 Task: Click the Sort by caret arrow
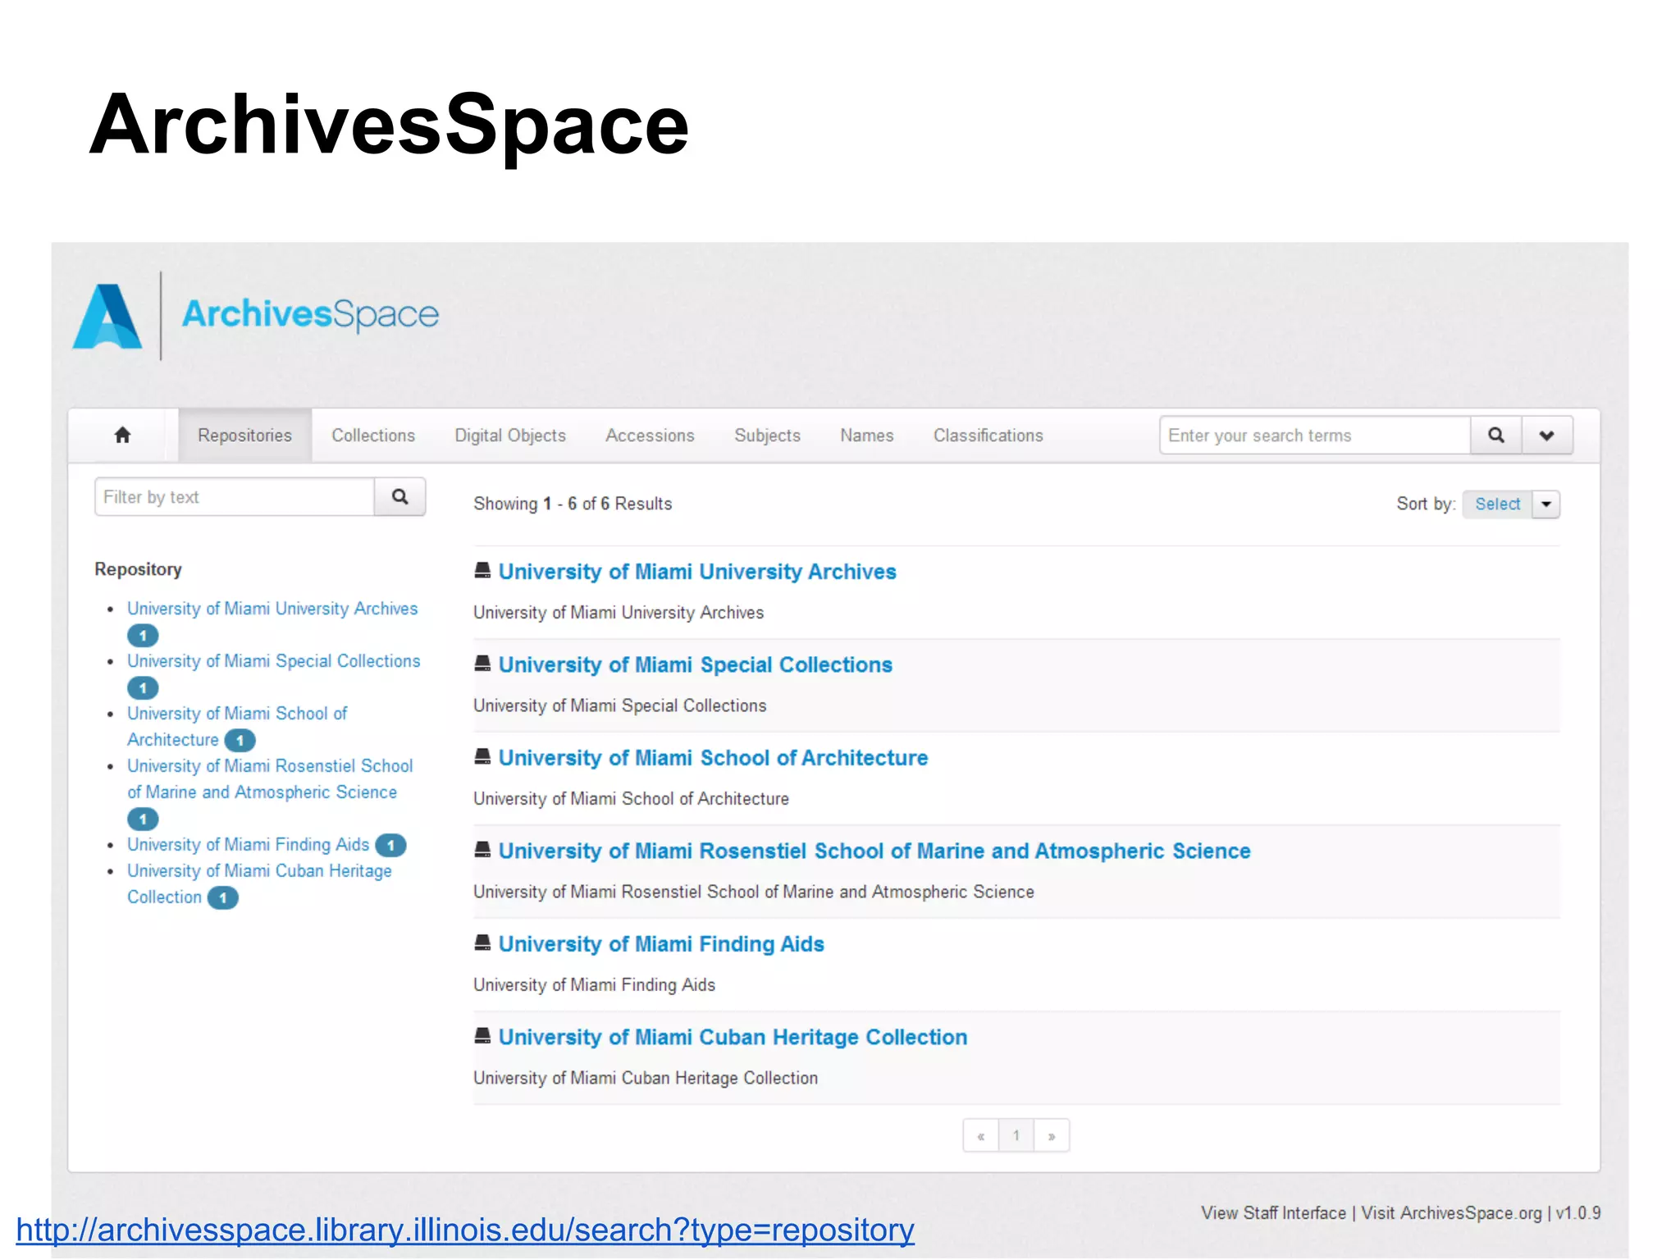pyautogui.click(x=1546, y=504)
